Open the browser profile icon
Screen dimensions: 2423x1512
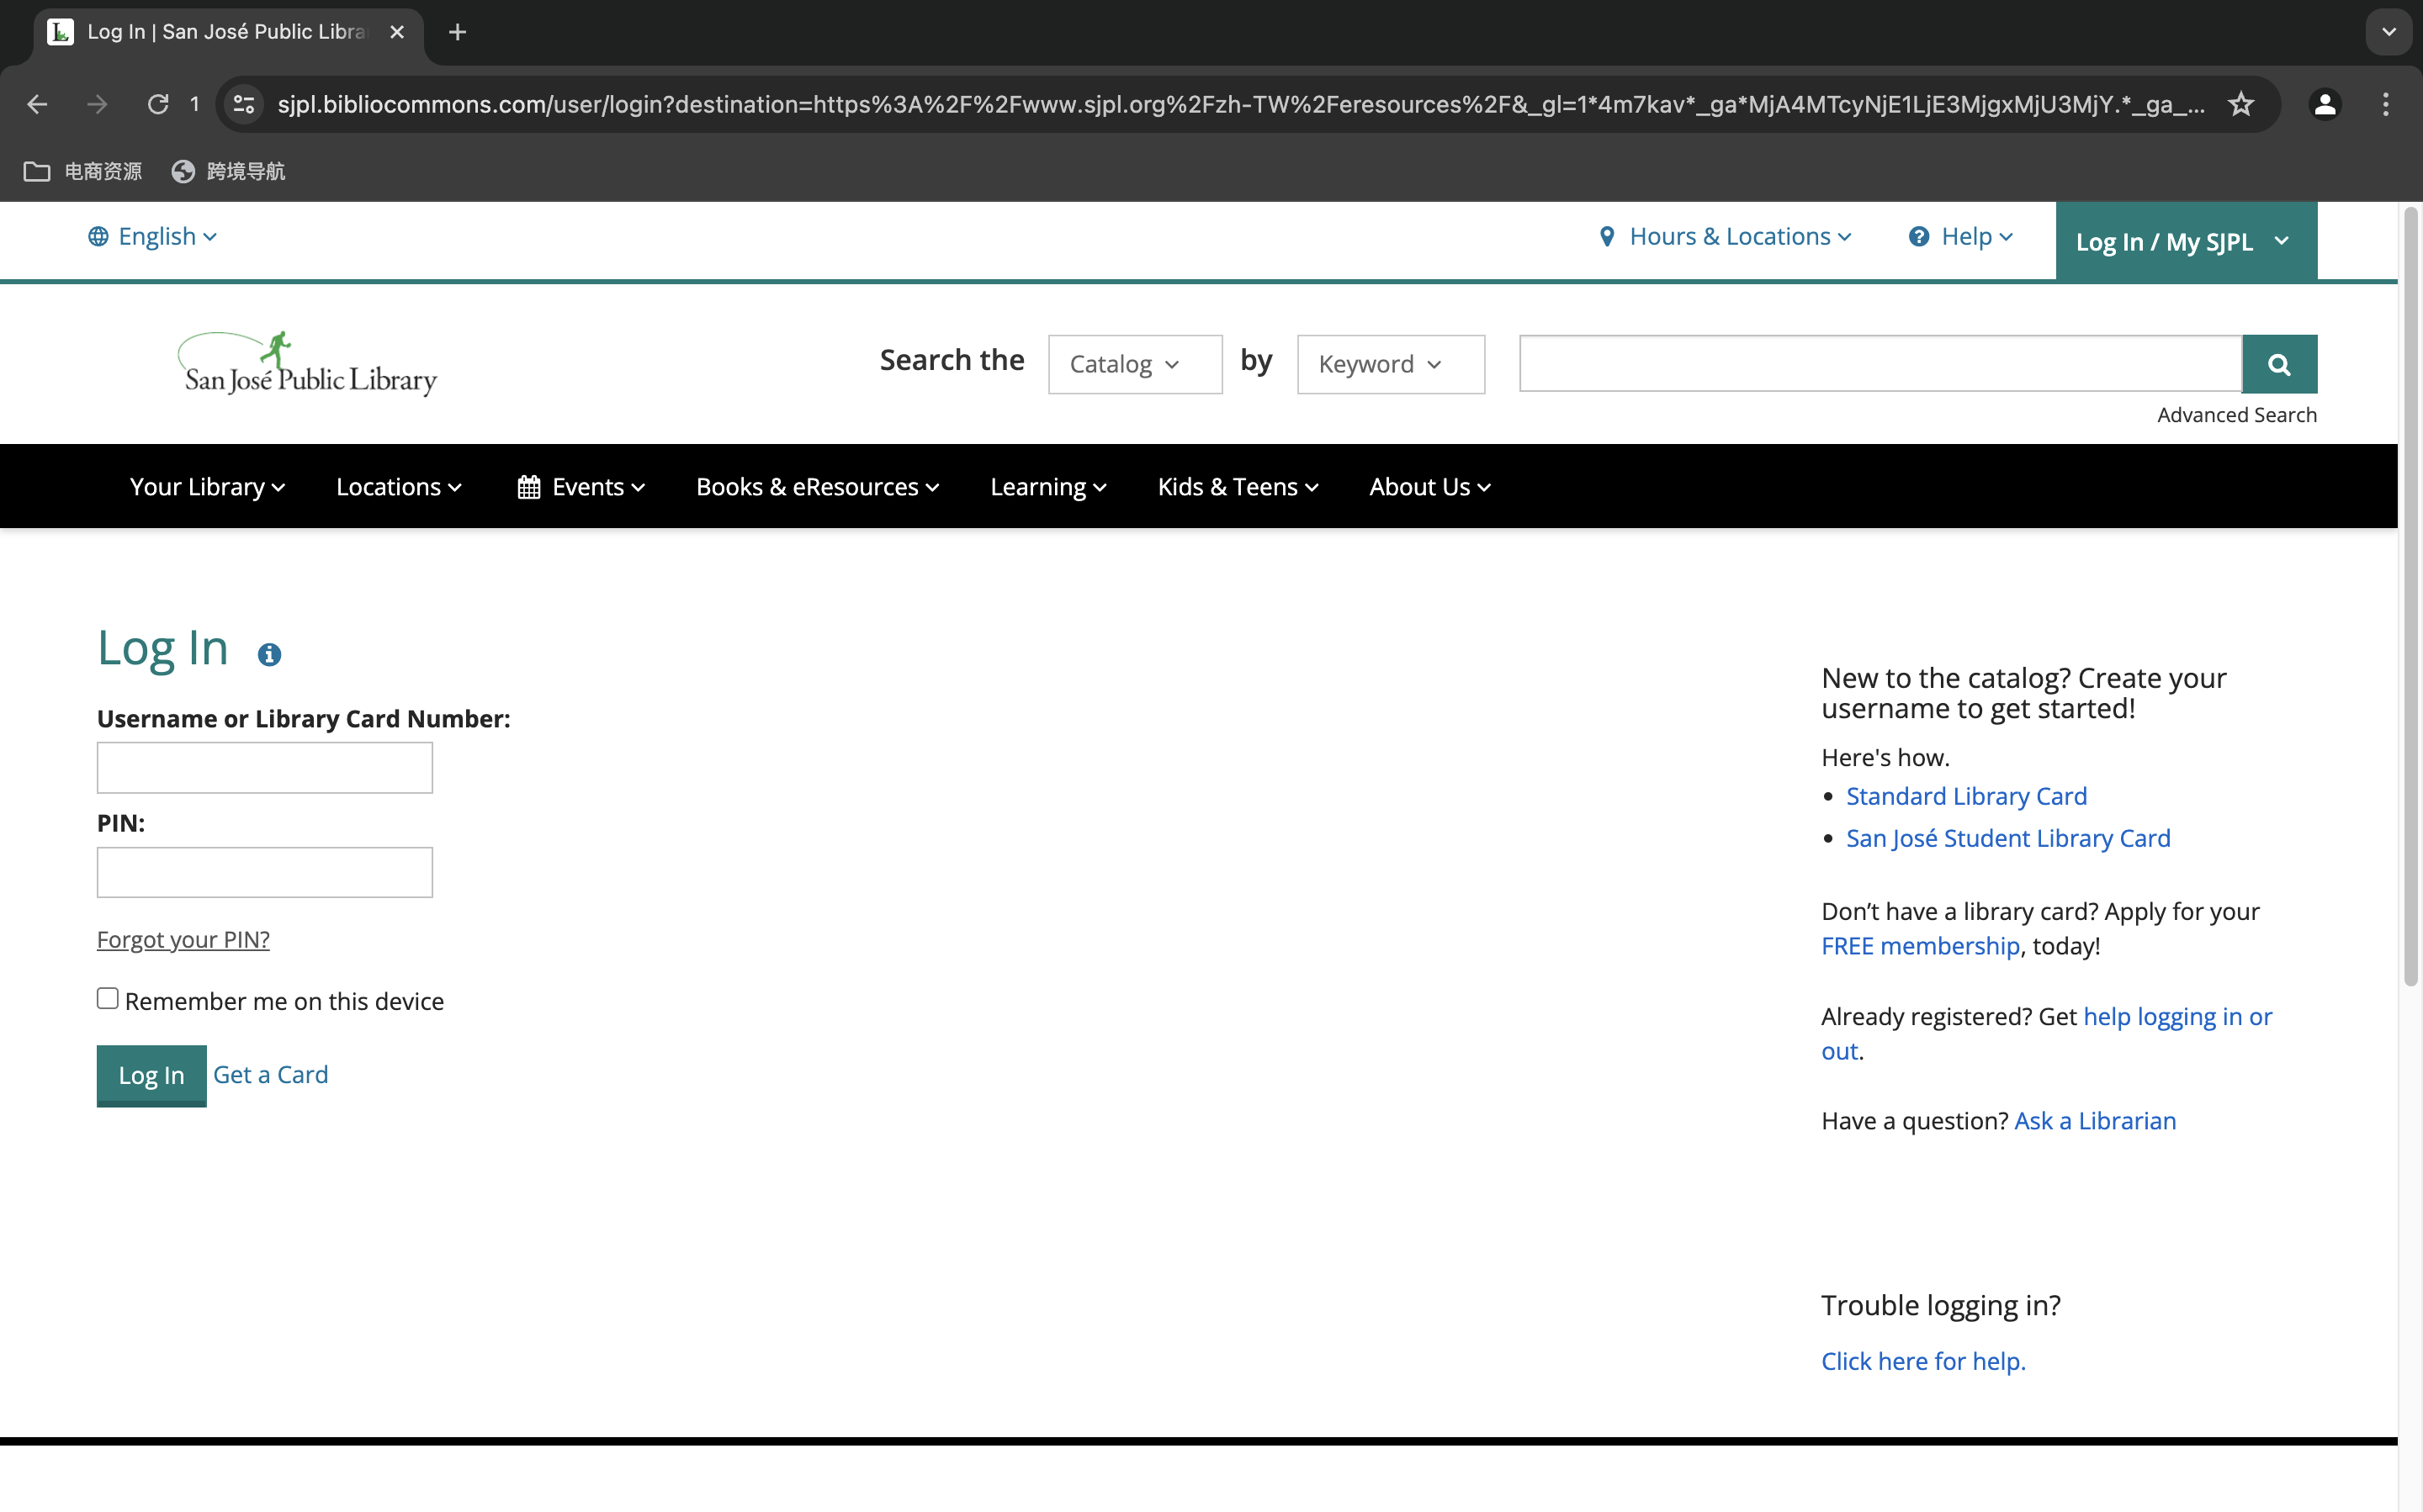2325,104
